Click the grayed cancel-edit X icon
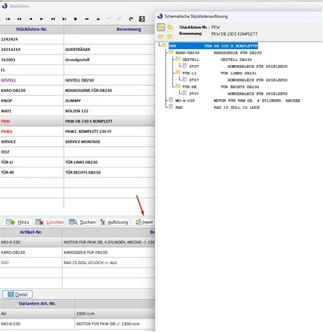323x332 pixels. pyautogui.click(x=119, y=19)
